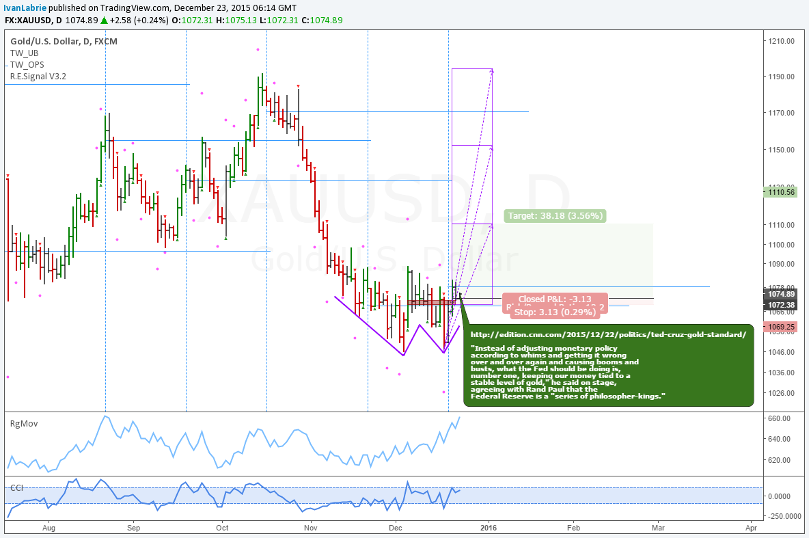Click the 1170.00 price axis label
This screenshot has width=809, height=538.
tap(781, 113)
